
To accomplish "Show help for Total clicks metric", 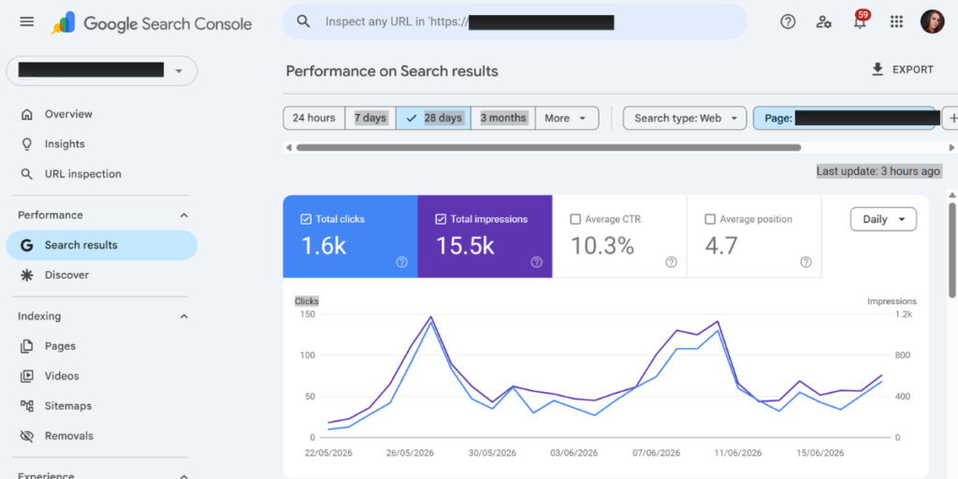I will [x=401, y=262].
